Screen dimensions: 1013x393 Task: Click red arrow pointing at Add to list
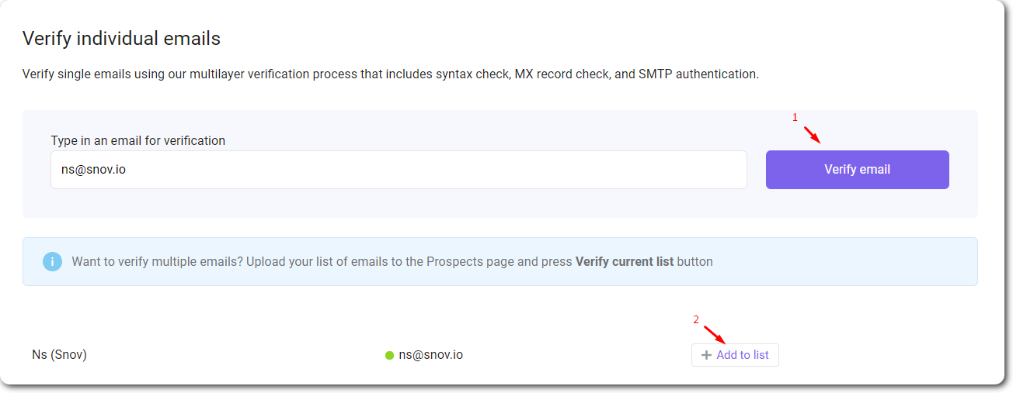(715, 335)
